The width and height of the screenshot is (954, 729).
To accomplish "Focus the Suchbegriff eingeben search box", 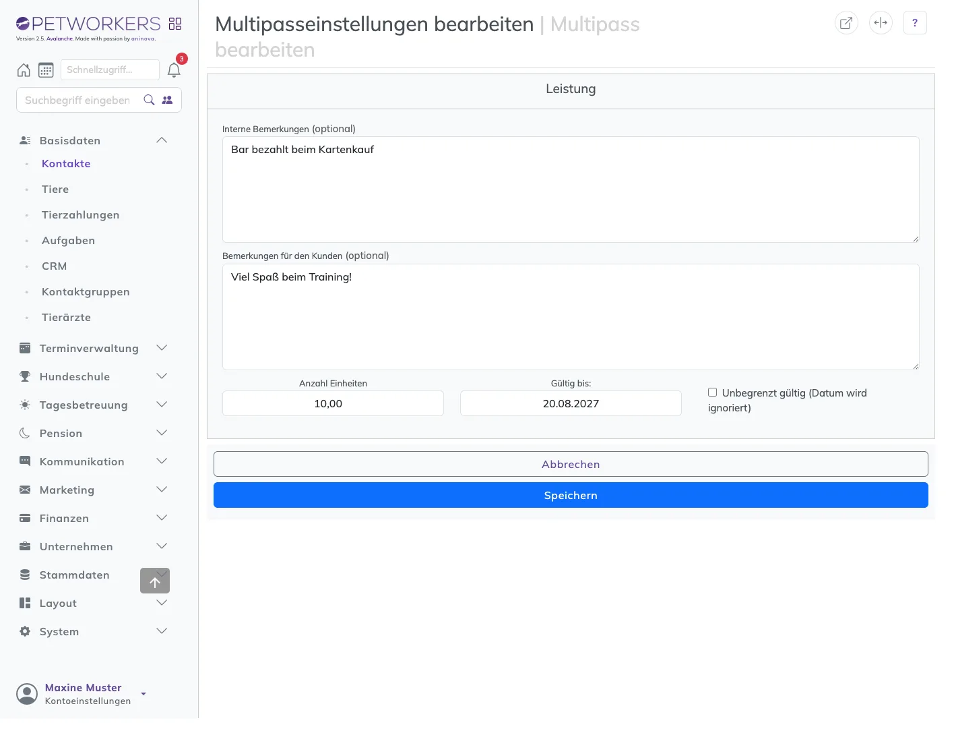I will click(x=78, y=100).
